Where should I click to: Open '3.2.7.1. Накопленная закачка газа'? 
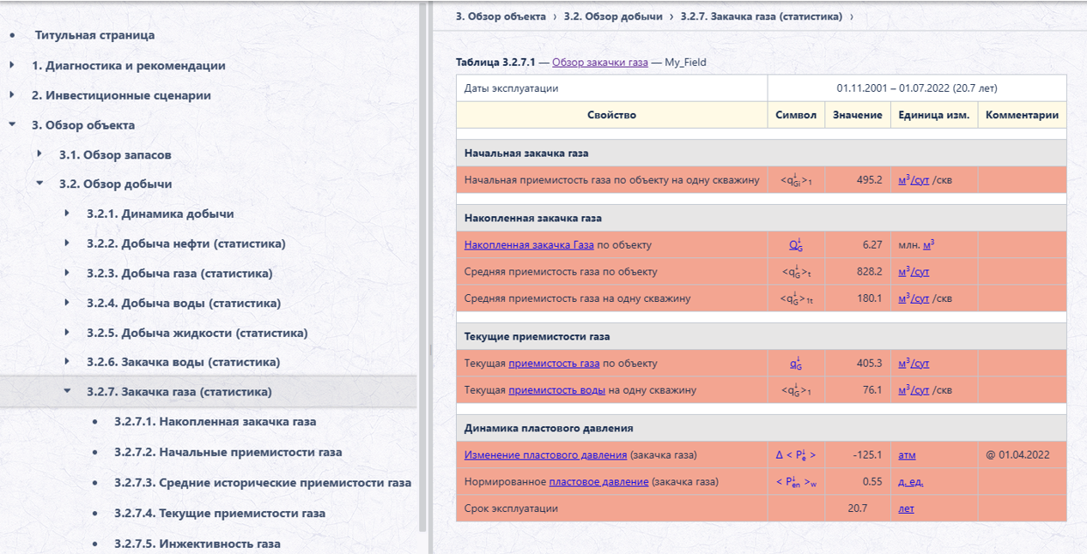[215, 421]
